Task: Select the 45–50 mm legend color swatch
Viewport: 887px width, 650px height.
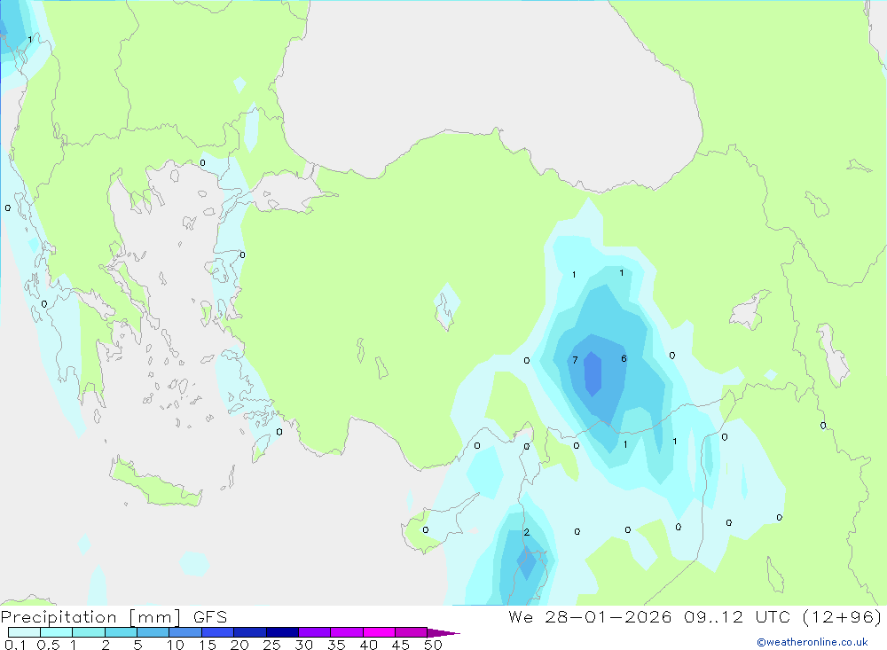Action: [x=411, y=632]
